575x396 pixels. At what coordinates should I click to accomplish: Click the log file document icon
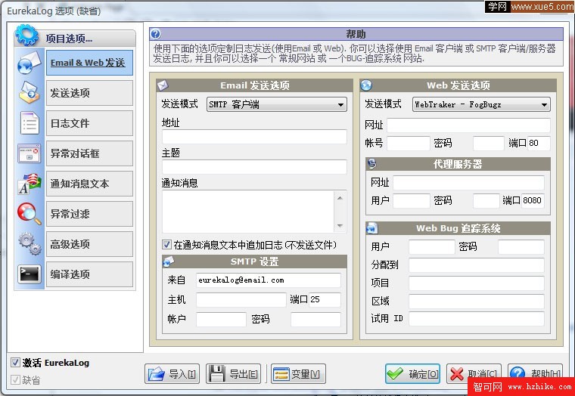coord(30,123)
